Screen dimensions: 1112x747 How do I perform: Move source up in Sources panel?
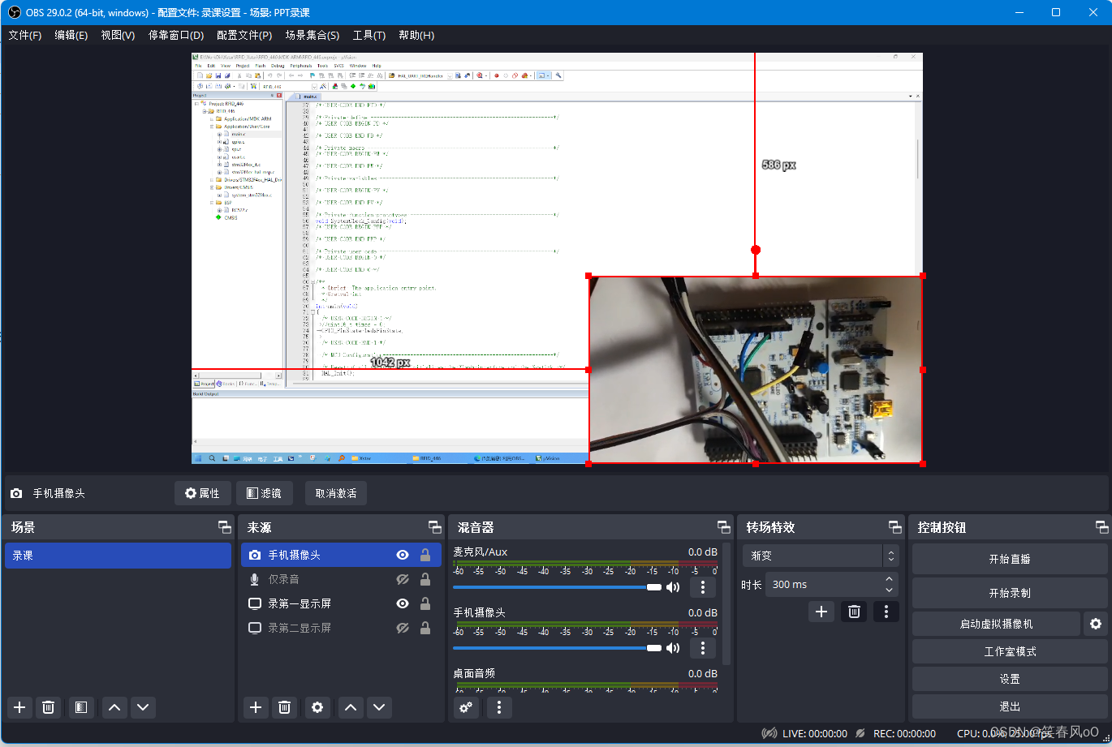[x=351, y=707]
